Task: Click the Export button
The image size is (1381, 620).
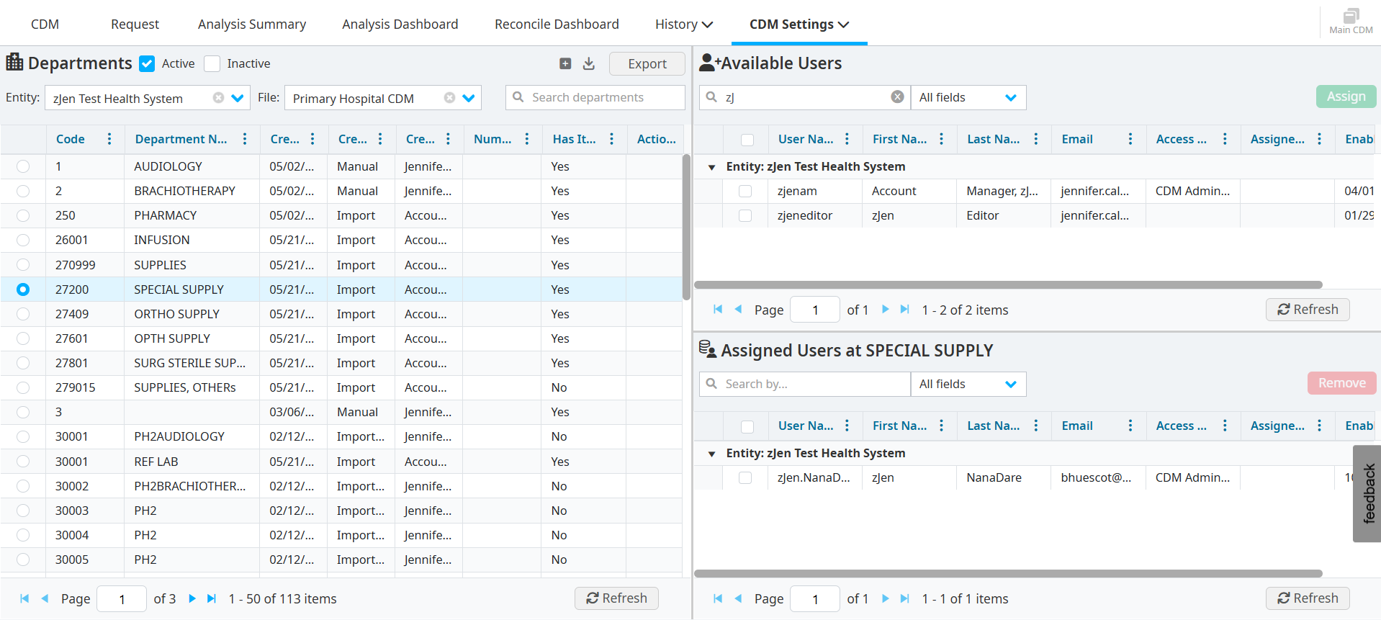Action: tap(647, 64)
